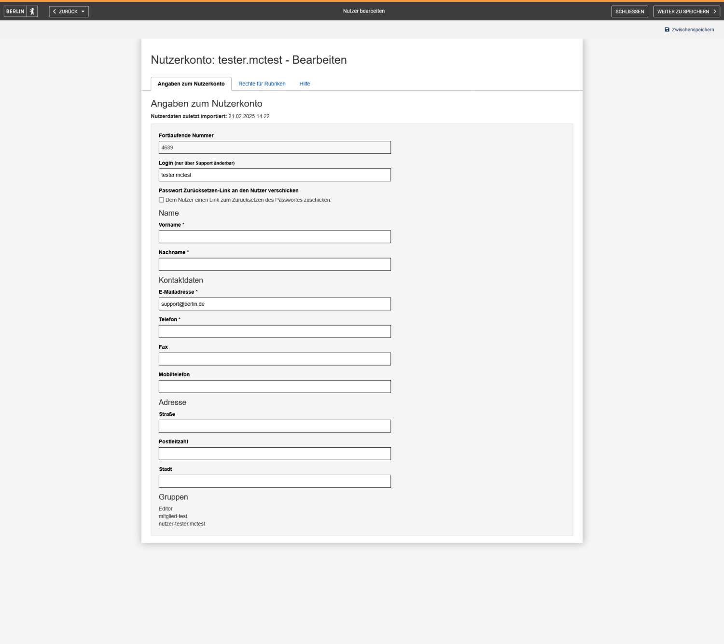Open the Zurück dropdown arrow
The width and height of the screenshot is (724, 644).
tap(83, 12)
